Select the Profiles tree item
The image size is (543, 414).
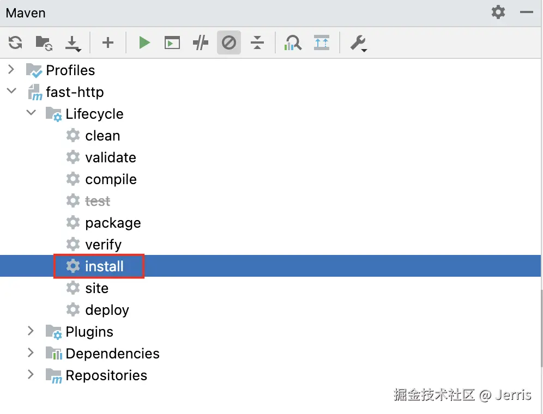click(x=70, y=70)
